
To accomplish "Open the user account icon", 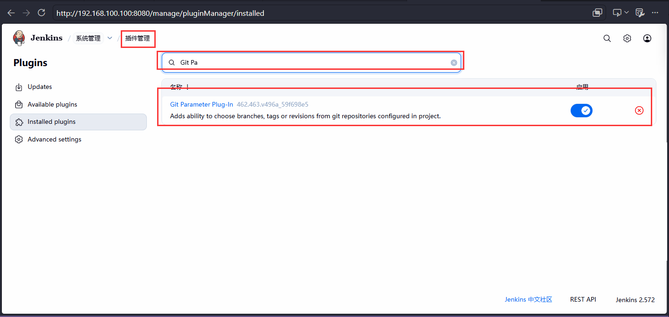I will tap(647, 39).
